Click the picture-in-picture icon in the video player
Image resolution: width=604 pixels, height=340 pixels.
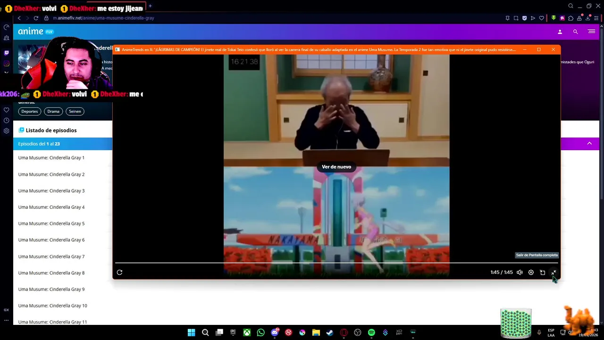543,272
